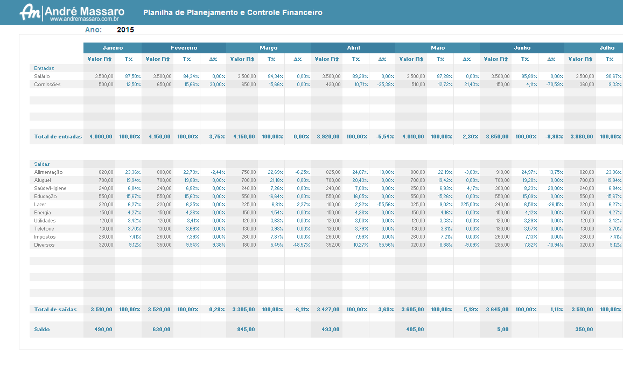Click Março Saldo value 845,00
623x378 pixels.
point(246,329)
